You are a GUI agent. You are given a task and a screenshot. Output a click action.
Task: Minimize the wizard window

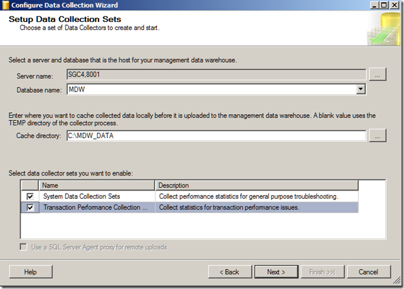pyautogui.click(x=375, y=5)
